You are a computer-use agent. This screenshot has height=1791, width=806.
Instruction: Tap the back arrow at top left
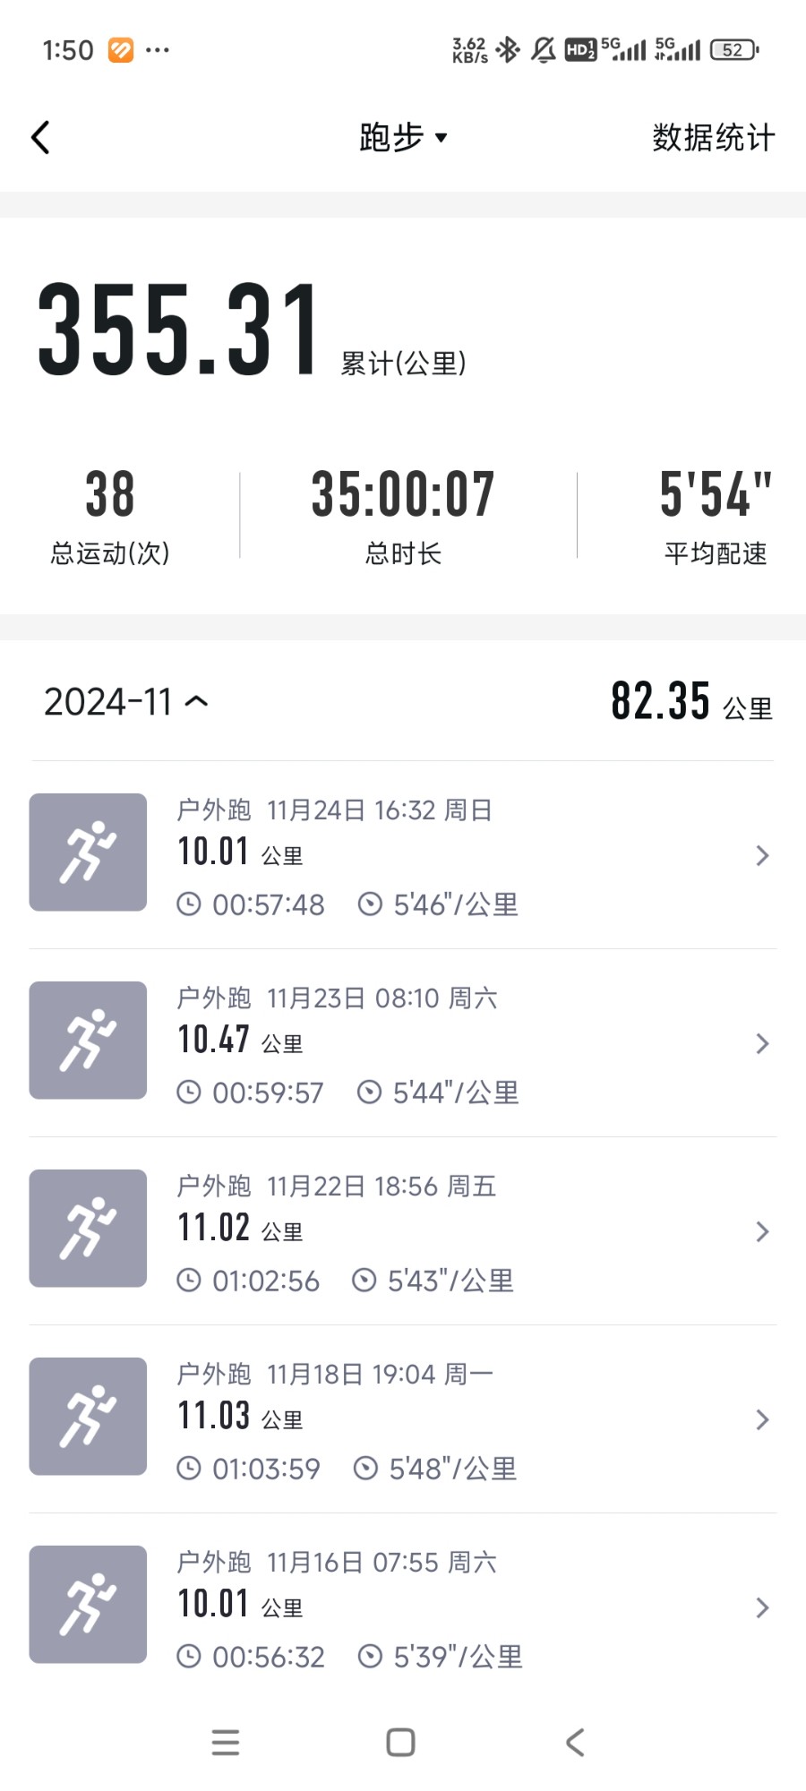[40, 138]
